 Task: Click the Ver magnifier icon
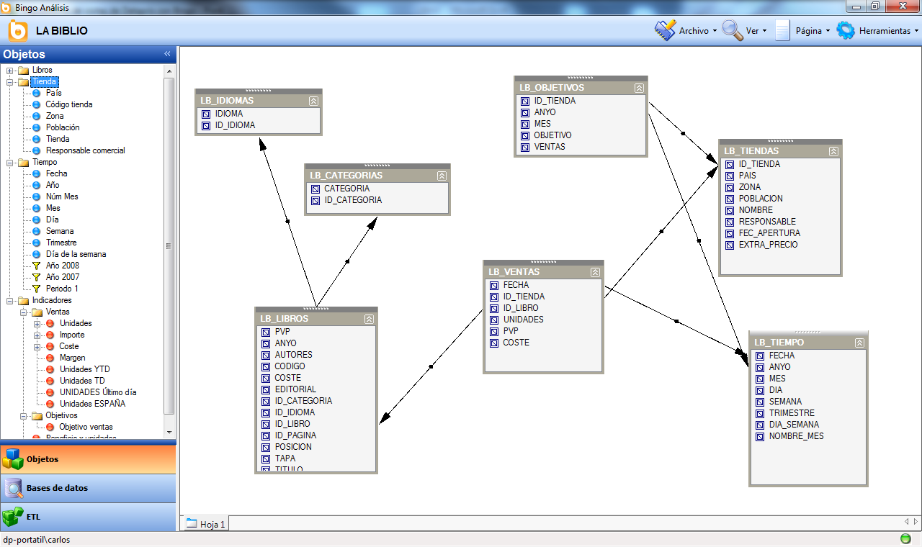click(x=733, y=31)
